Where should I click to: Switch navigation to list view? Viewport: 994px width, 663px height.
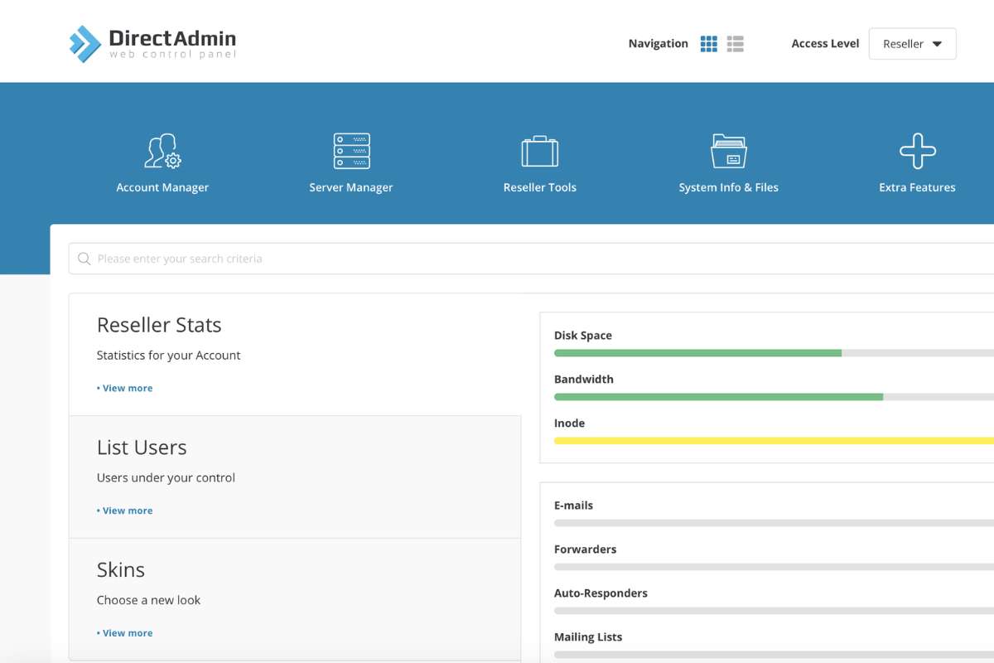[x=735, y=43]
